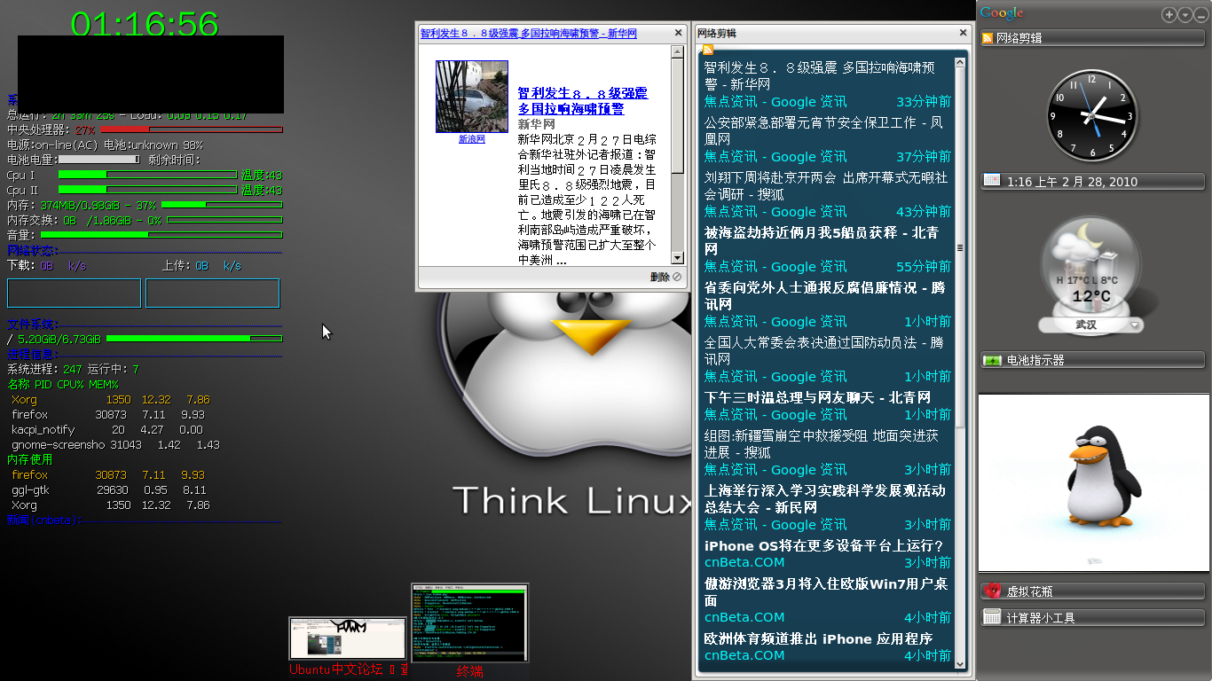
Task: Click the RSS icon on 网络剪辑 gadget header
Action: [987, 38]
